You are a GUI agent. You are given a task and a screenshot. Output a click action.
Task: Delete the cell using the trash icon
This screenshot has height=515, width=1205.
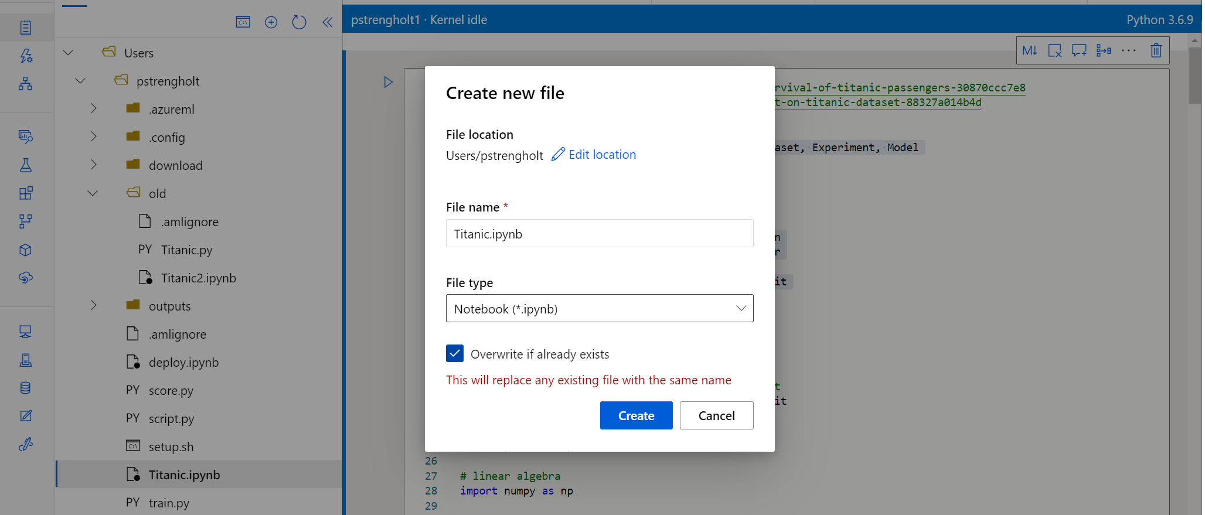[1156, 50]
